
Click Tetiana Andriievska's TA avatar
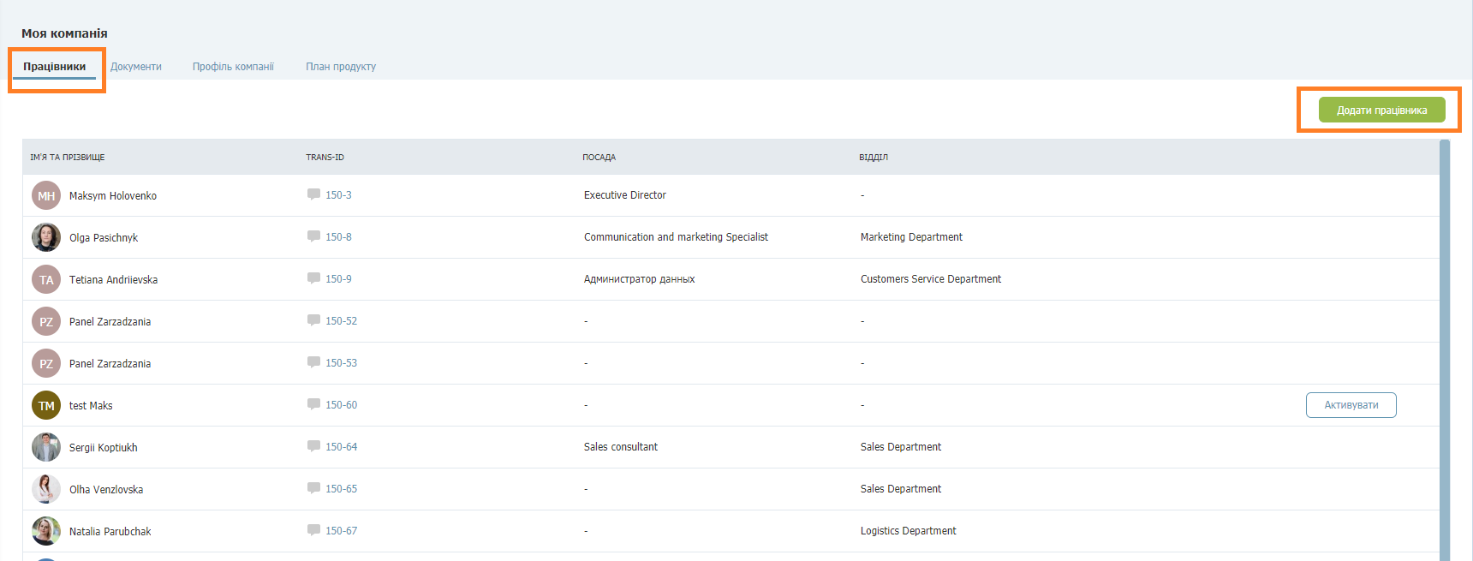coord(46,279)
